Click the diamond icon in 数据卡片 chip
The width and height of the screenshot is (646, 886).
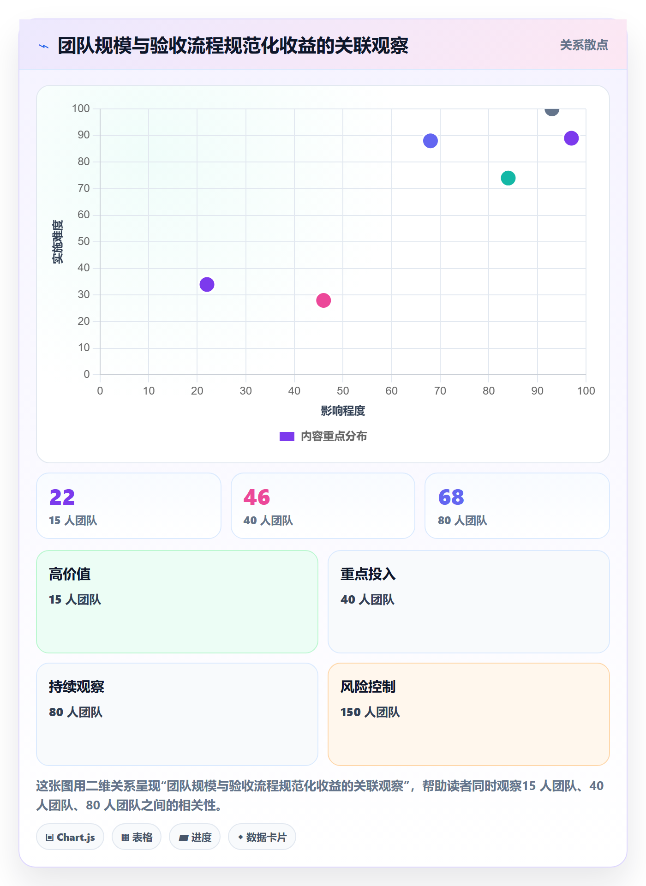coord(240,837)
